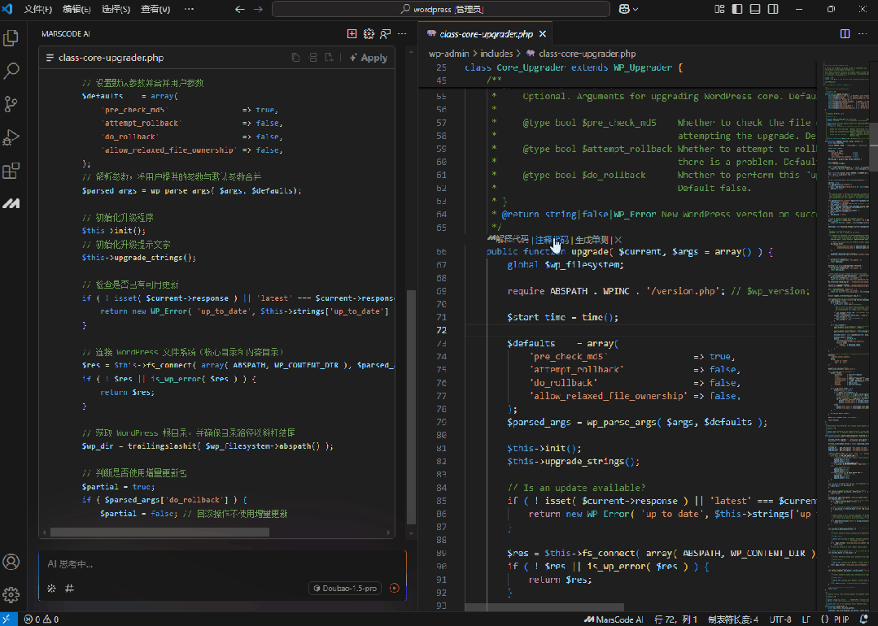Click the # context reference icon
This screenshot has width=878, height=626.
pos(69,588)
